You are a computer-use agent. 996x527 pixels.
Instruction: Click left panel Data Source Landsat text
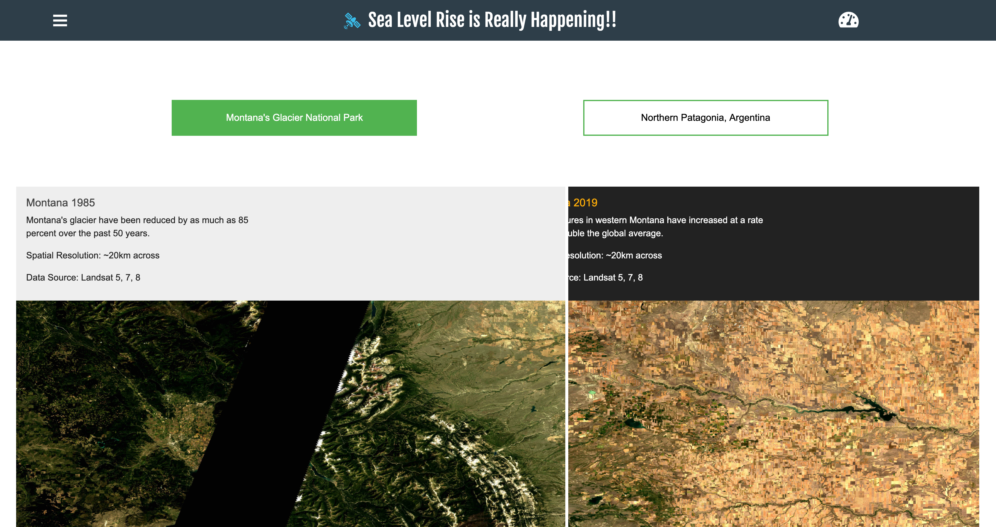pos(83,278)
